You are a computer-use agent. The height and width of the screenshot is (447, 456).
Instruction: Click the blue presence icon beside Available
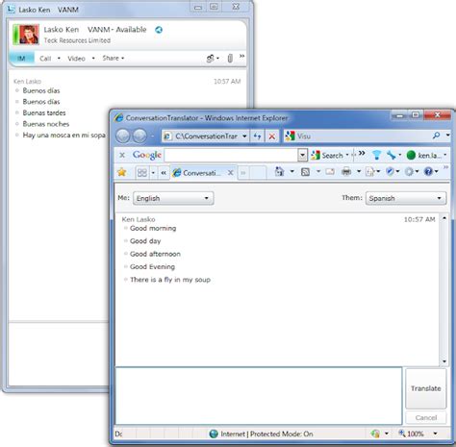159,30
